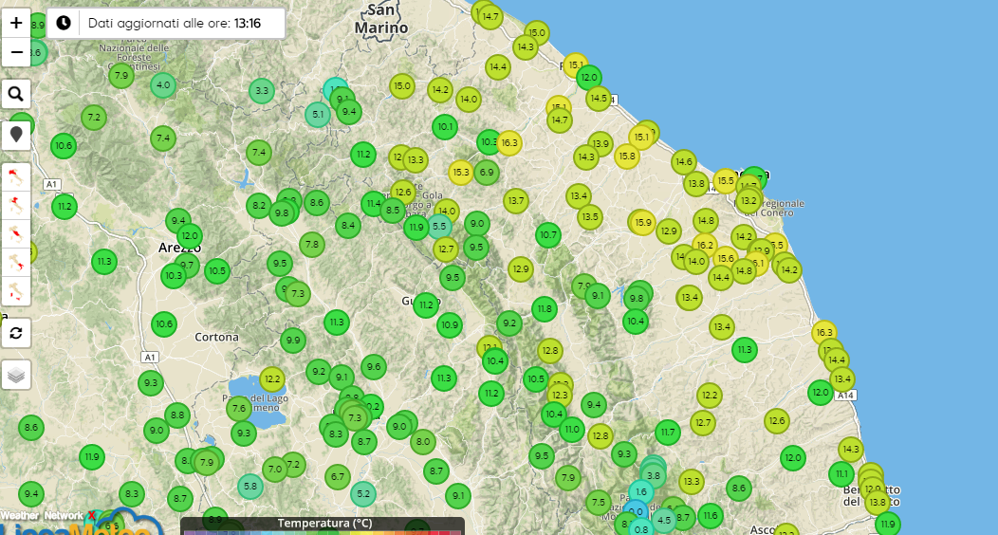
Task: Click the clock icon beside update time
Action: pyautogui.click(x=63, y=23)
